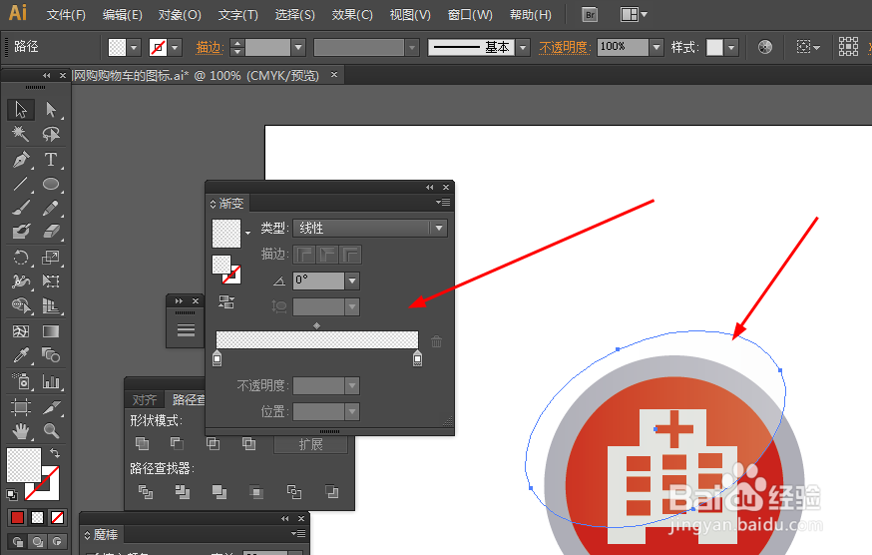Image resolution: width=872 pixels, height=555 pixels.
Task: Select the Scale tool
Action: click(x=51, y=258)
